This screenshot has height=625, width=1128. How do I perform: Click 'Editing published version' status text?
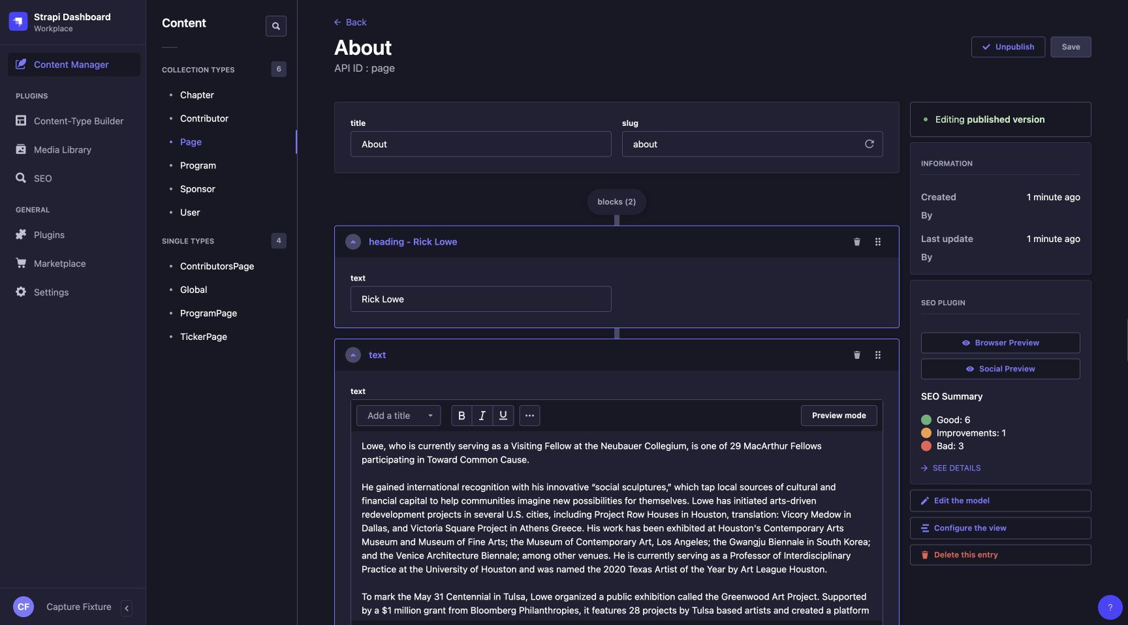[990, 119]
